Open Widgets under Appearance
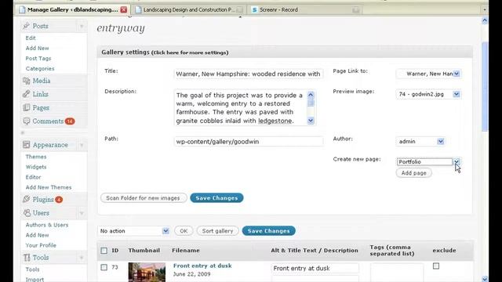The height and width of the screenshot is (282, 502). [36, 167]
